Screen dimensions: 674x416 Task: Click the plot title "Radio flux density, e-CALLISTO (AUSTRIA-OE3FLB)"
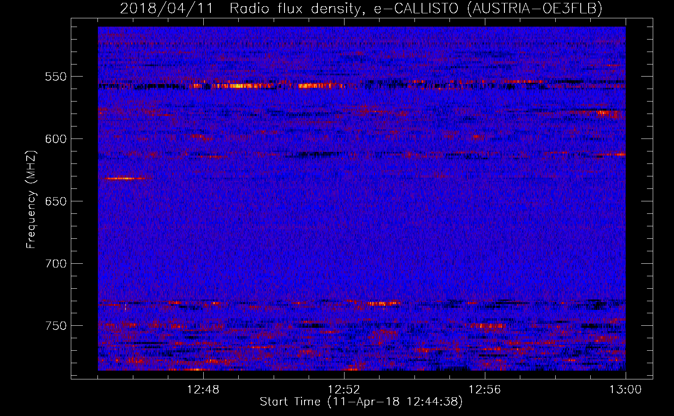coord(416,8)
